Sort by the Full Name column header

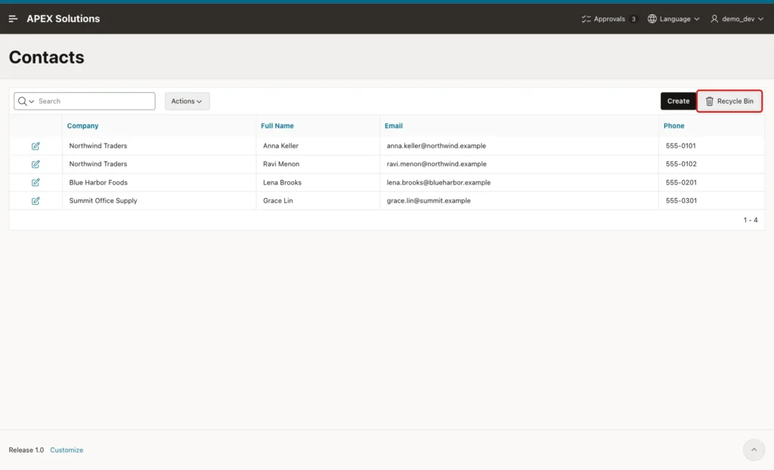tap(277, 126)
